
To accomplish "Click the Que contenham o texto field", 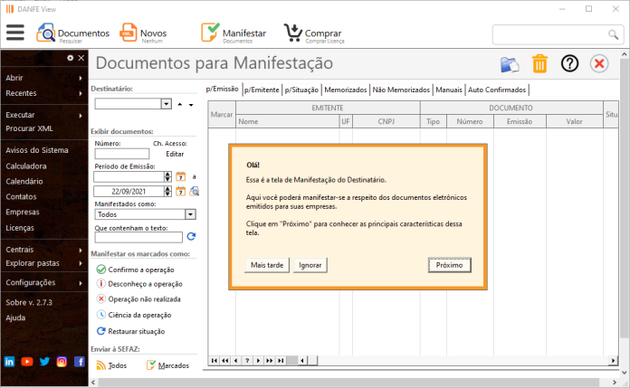I will tap(138, 237).
